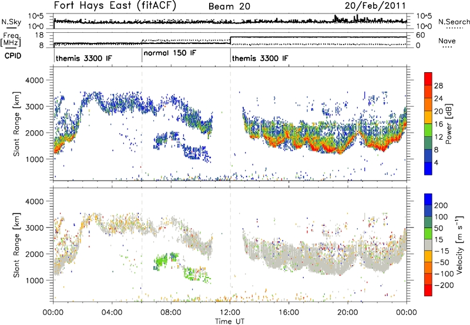Image resolution: width=470 pixels, height=325 pixels.
Task: Click the '-200' tick on Velocity colorbar
Action: click(444, 285)
